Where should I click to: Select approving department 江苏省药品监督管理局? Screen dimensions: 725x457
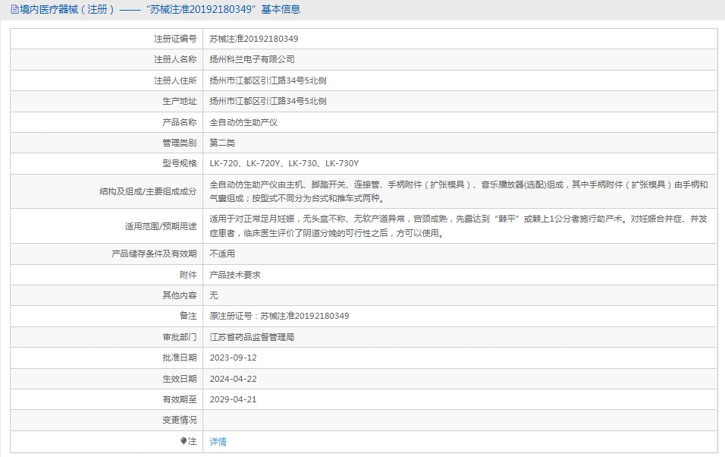[x=252, y=337]
